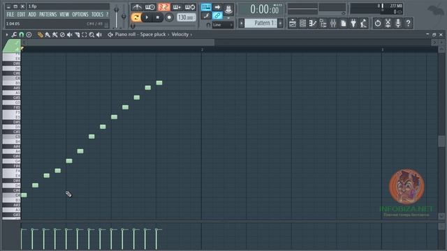Toggle the blue link controller button
This screenshot has height=251, width=447.
pos(217,15)
